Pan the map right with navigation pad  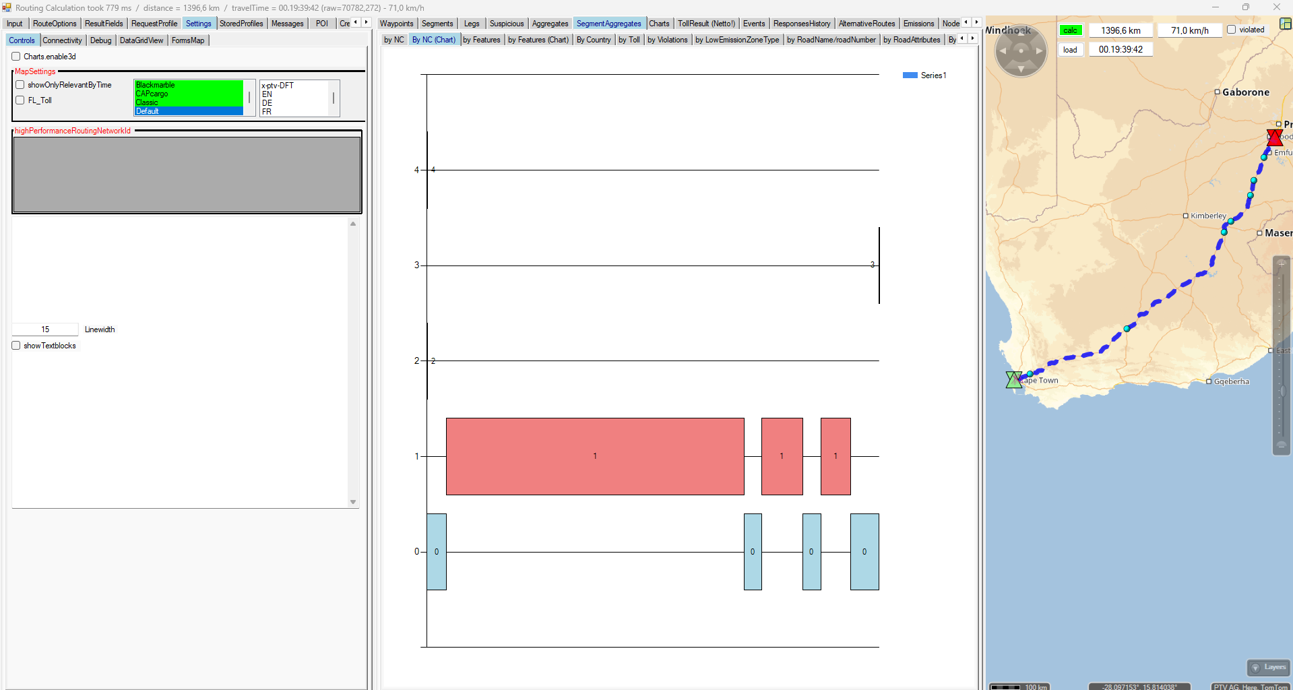[1038, 51]
